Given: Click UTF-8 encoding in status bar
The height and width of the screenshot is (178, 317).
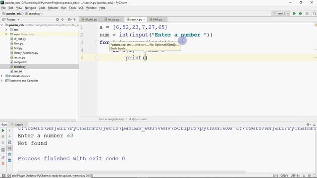Looking at the screenshot, I should (295, 176).
